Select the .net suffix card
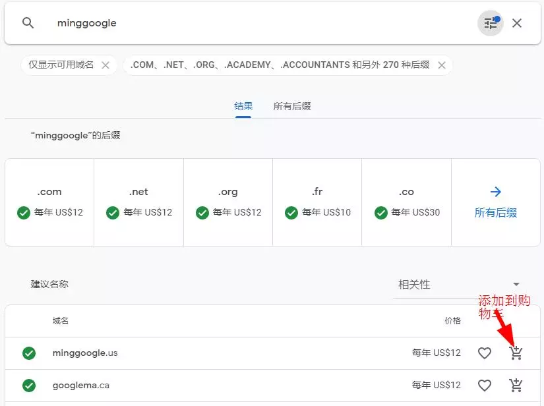The image size is (544, 406). point(138,202)
